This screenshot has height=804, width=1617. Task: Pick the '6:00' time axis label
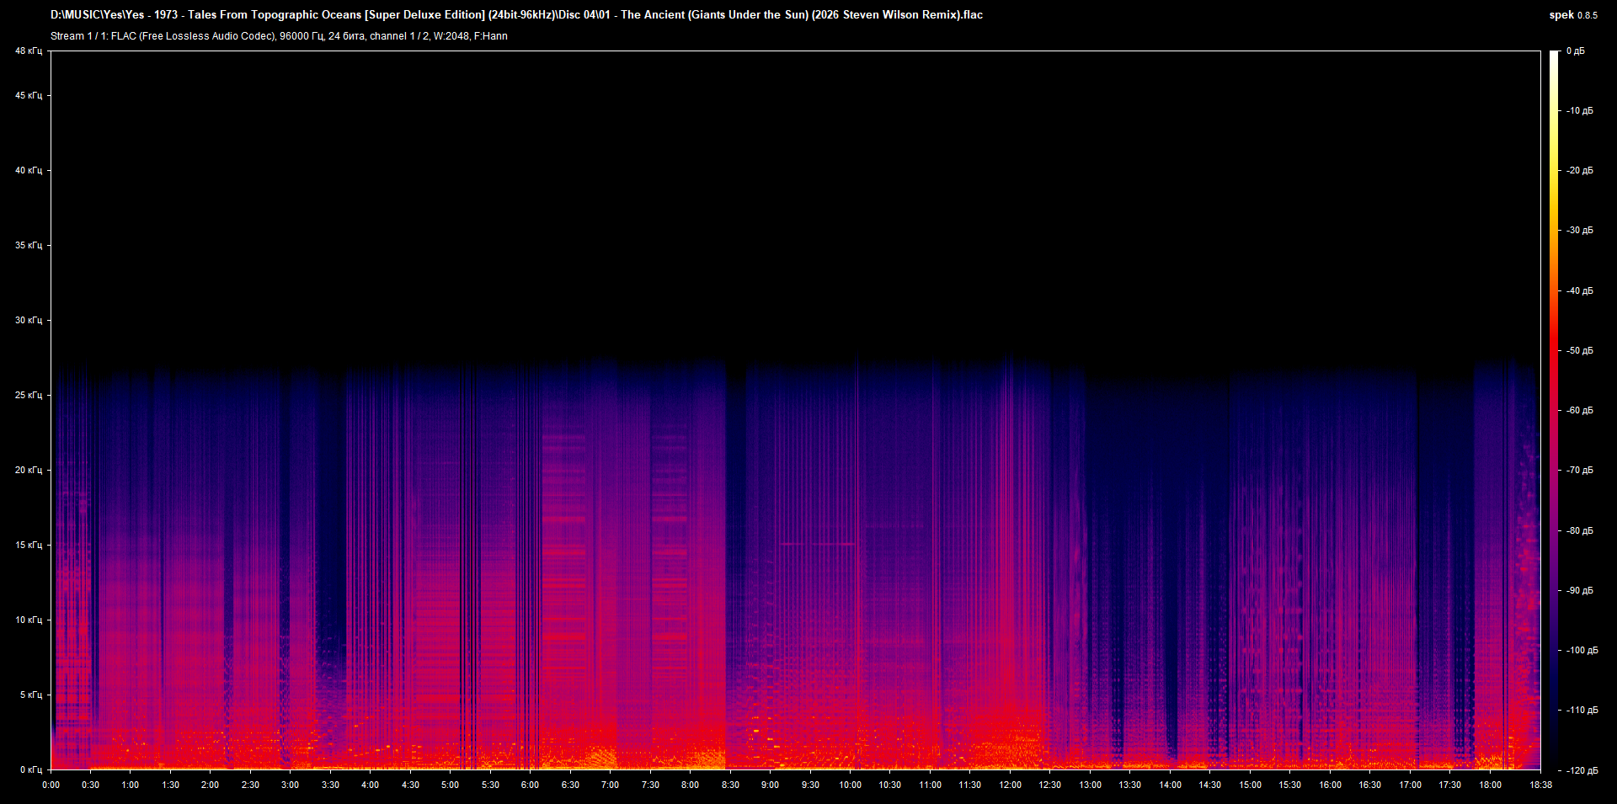coord(530,785)
